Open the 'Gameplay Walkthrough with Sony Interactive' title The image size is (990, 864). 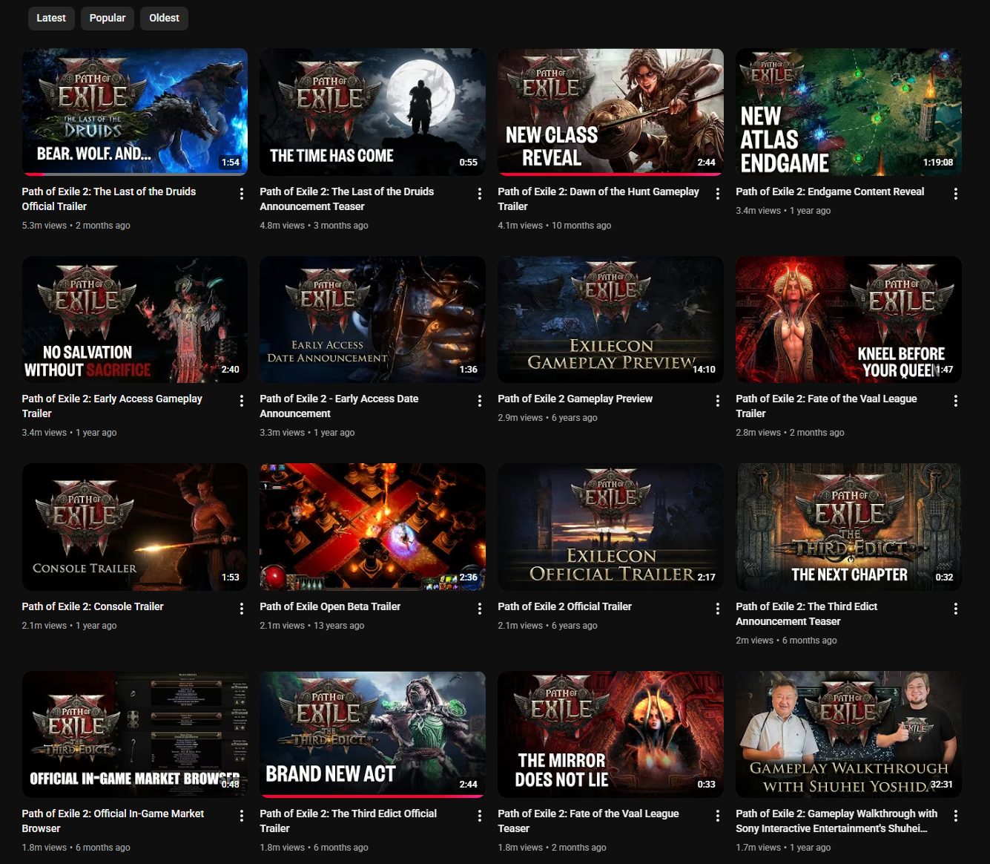pyautogui.click(x=836, y=821)
